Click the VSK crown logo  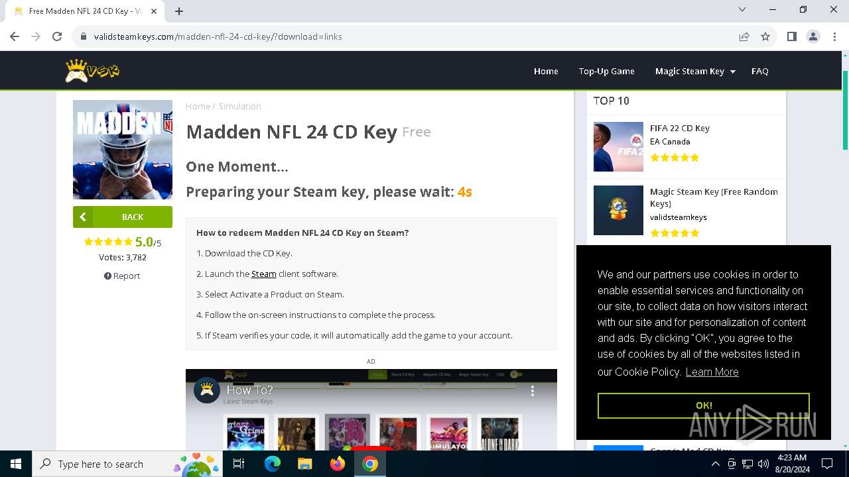coord(92,70)
